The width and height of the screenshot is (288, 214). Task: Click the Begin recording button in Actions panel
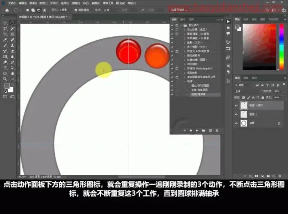191,130
